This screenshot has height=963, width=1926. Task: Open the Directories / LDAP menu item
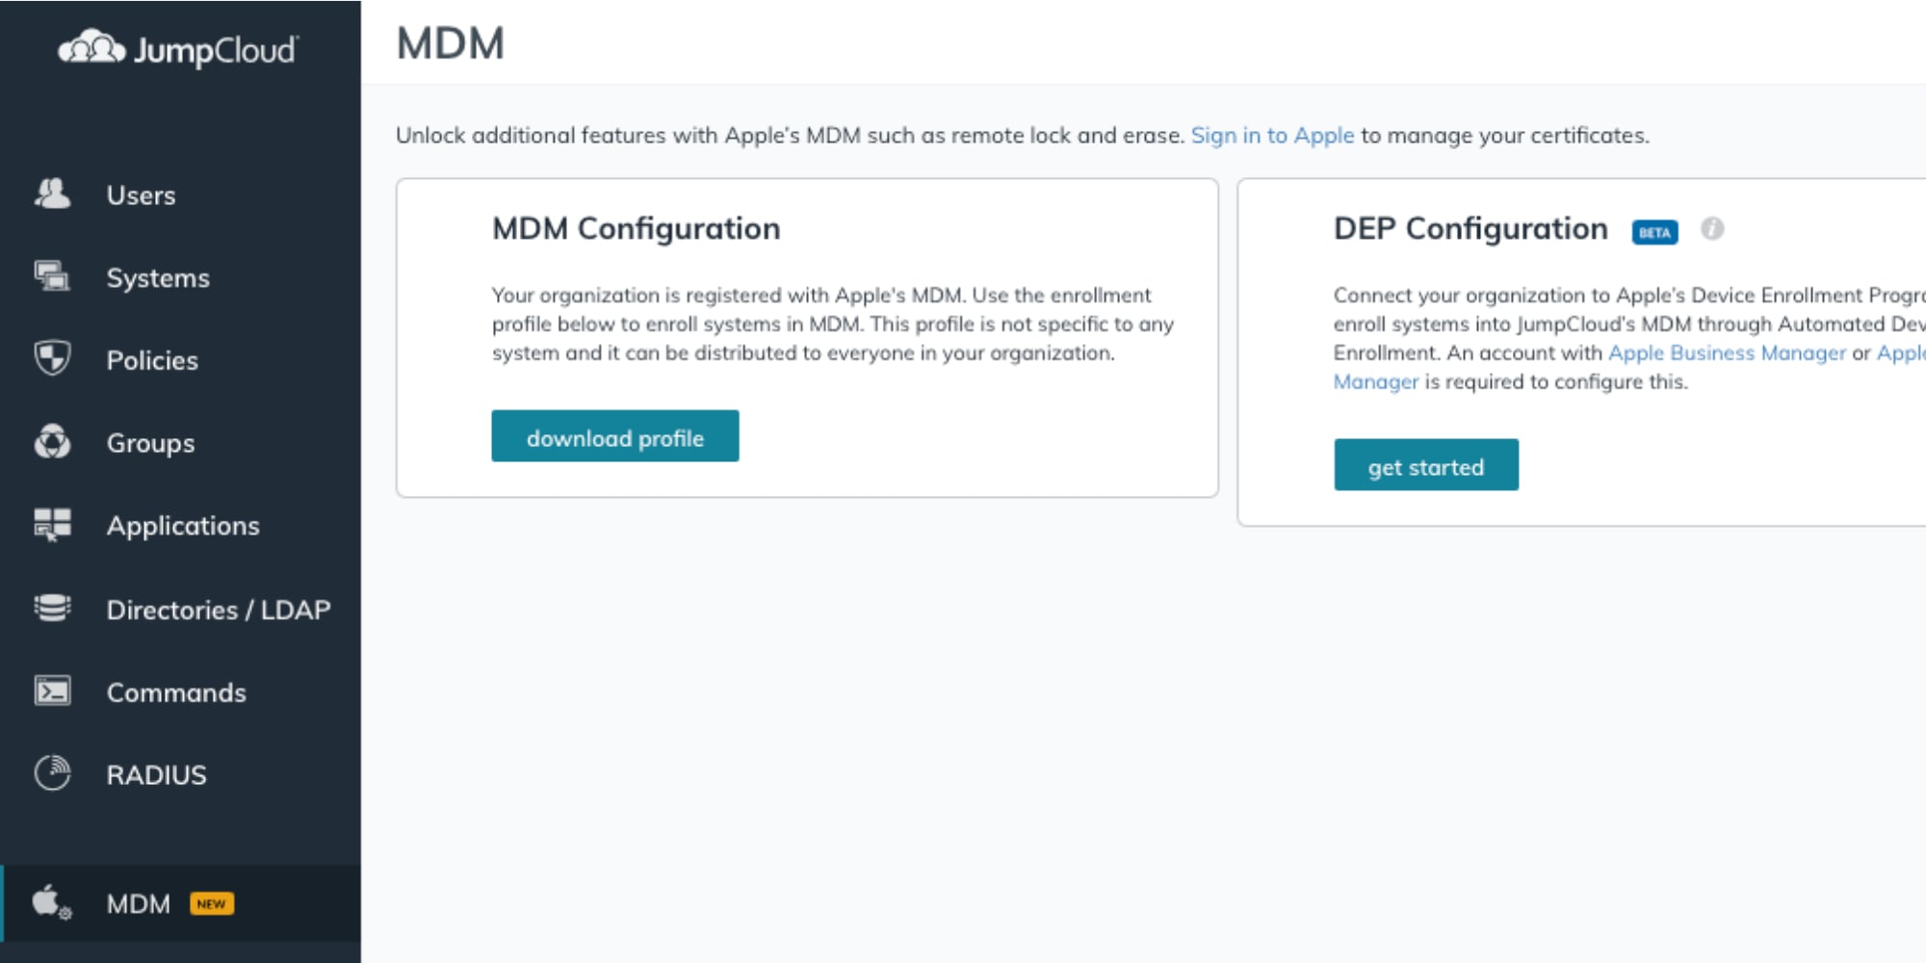[218, 610]
